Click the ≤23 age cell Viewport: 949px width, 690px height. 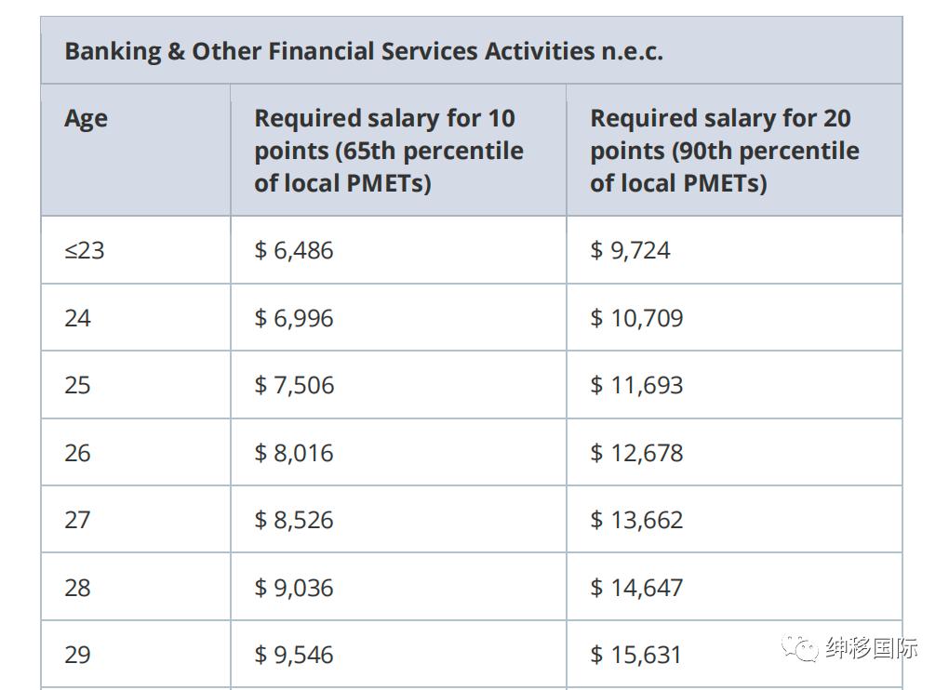pyautogui.click(x=85, y=250)
